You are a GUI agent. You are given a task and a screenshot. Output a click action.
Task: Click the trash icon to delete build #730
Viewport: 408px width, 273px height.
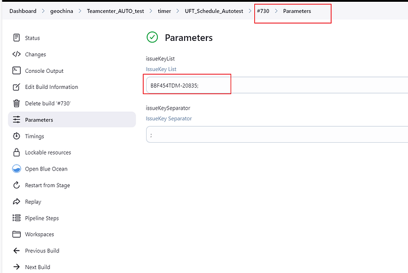point(17,104)
